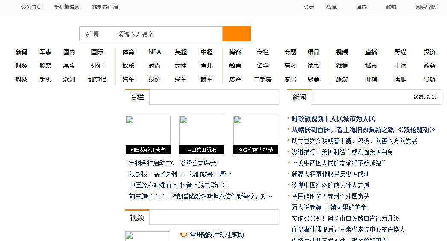Open article 突破4000列!阿拉山口铁路口岸运力升级

pos(345,218)
